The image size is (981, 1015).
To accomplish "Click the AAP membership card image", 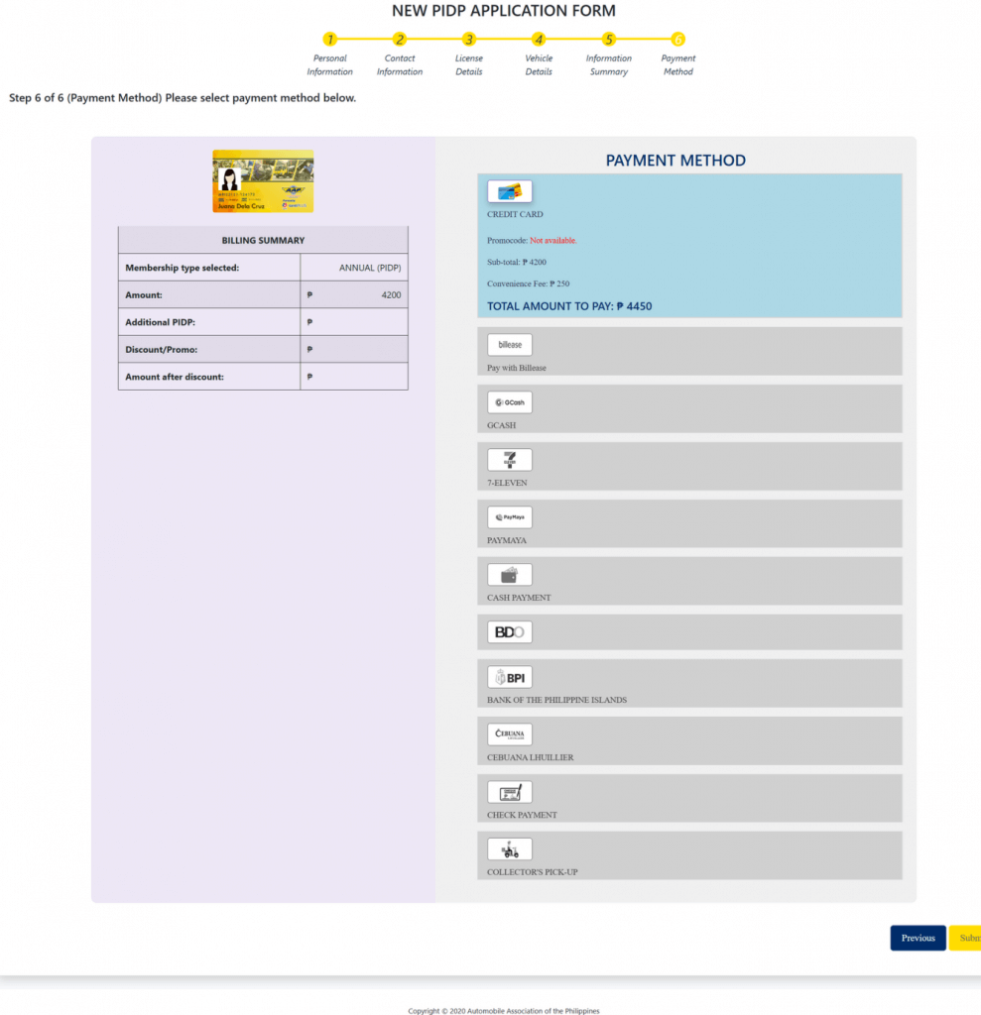I will point(263,181).
